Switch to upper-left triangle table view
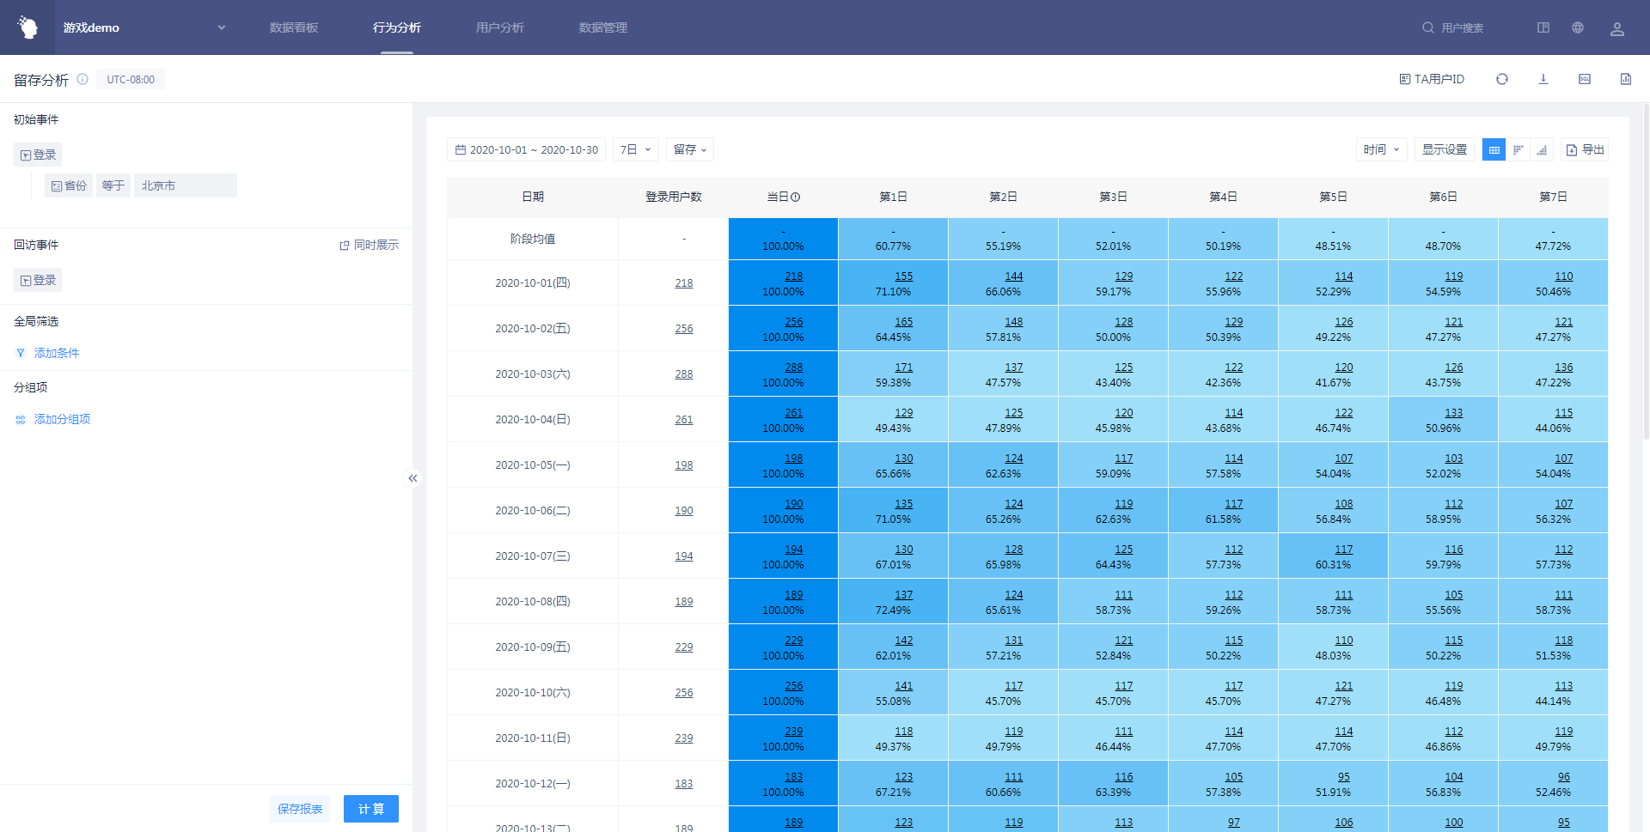 click(1519, 150)
